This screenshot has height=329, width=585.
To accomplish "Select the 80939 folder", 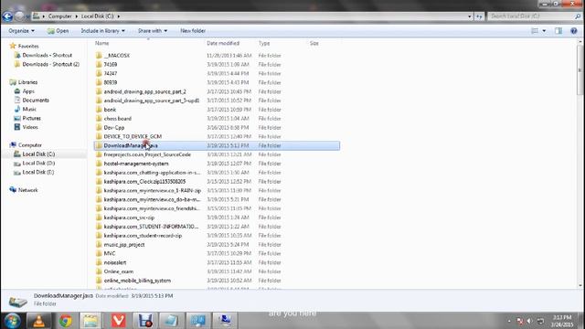I will tap(110, 82).
